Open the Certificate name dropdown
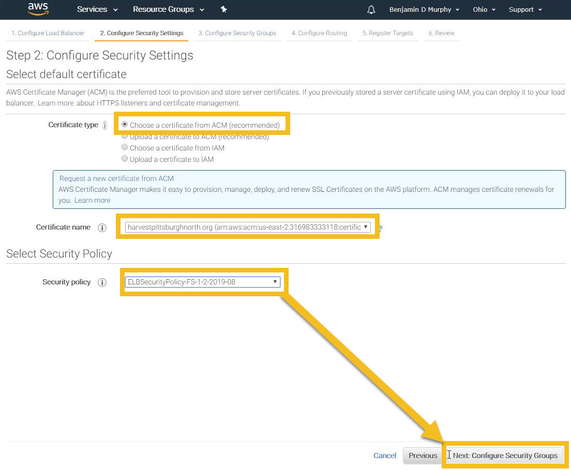Screen dimensions: 571x470 [x=248, y=227]
